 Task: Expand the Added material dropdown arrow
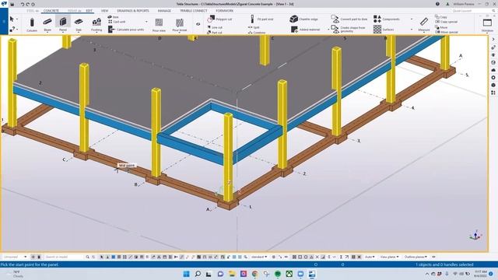pos(328,30)
